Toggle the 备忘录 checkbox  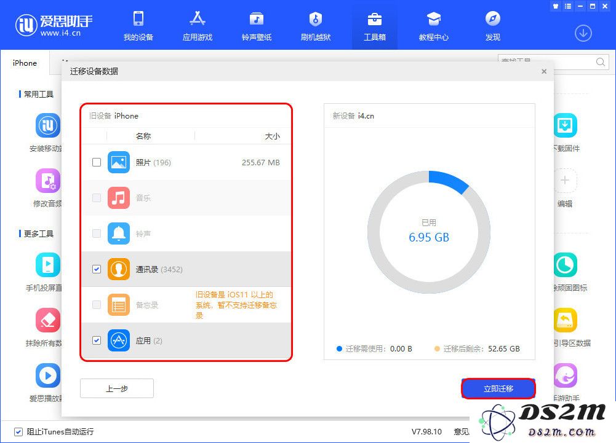(x=96, y=305)
